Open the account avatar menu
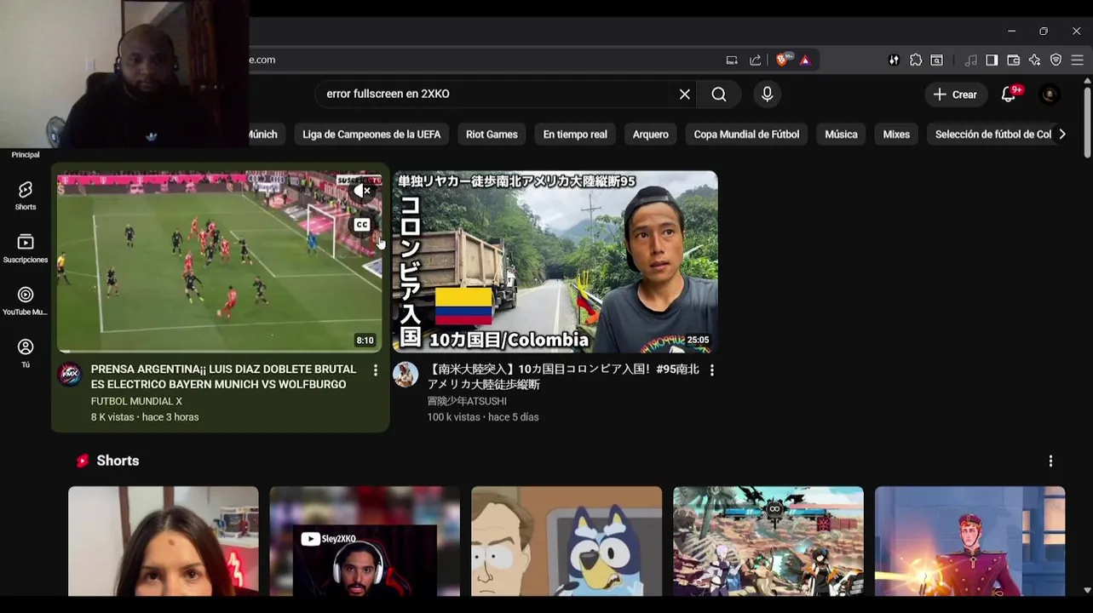Image resolution: width=1093 pixels, height=613 pixels. click(x=1050, y=95)
